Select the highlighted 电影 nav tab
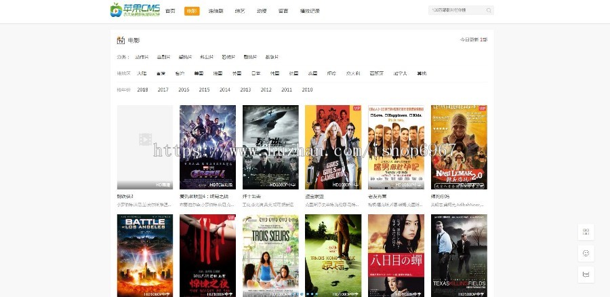Viewport: 610px width, 297px height. (192, 11)
